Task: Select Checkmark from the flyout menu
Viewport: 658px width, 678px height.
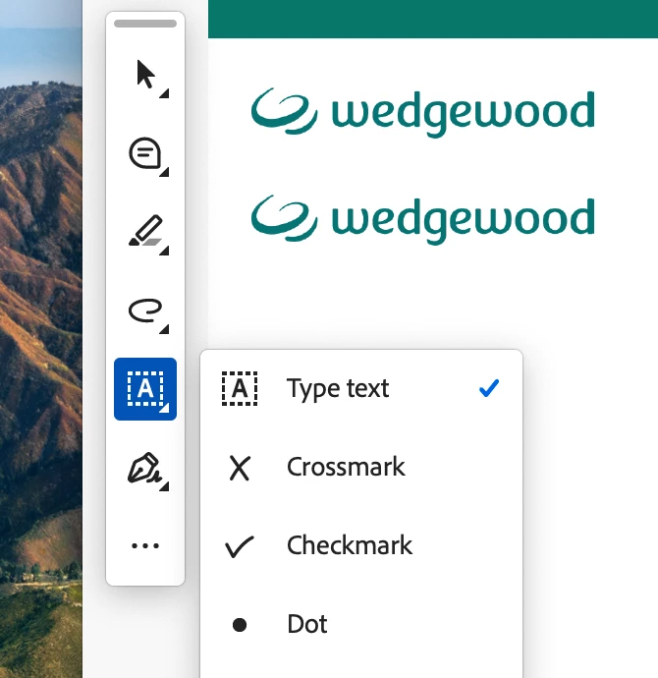Action: (x=361, y=545)
